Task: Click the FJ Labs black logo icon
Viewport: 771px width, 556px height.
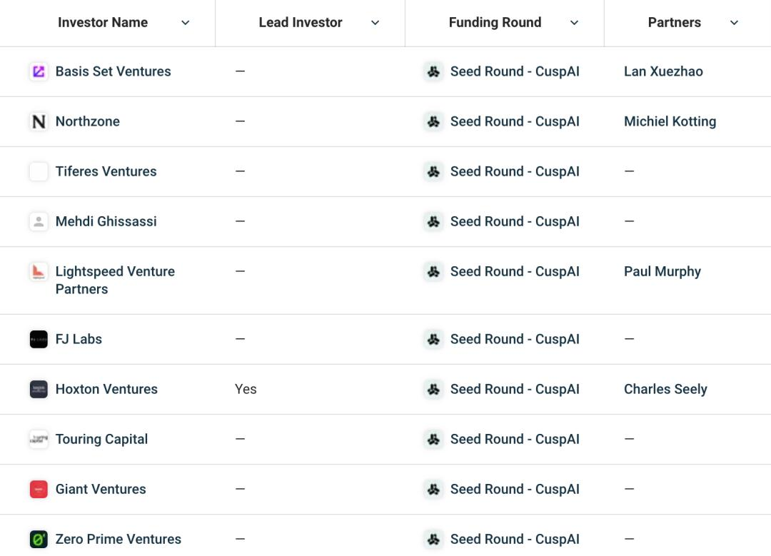Action: [39, 339]
